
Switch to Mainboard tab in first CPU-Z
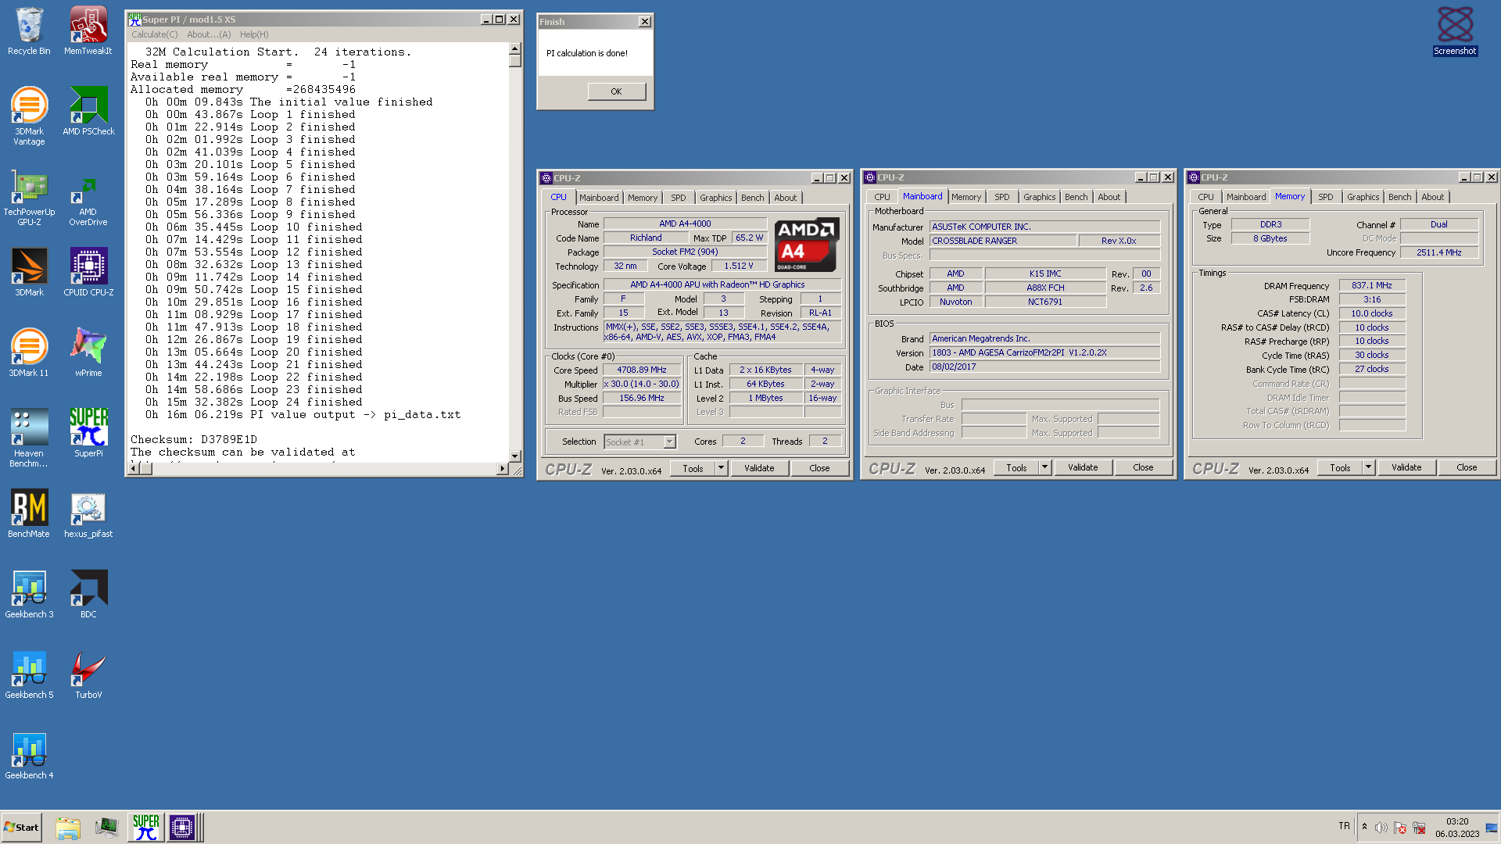(599, 198)
